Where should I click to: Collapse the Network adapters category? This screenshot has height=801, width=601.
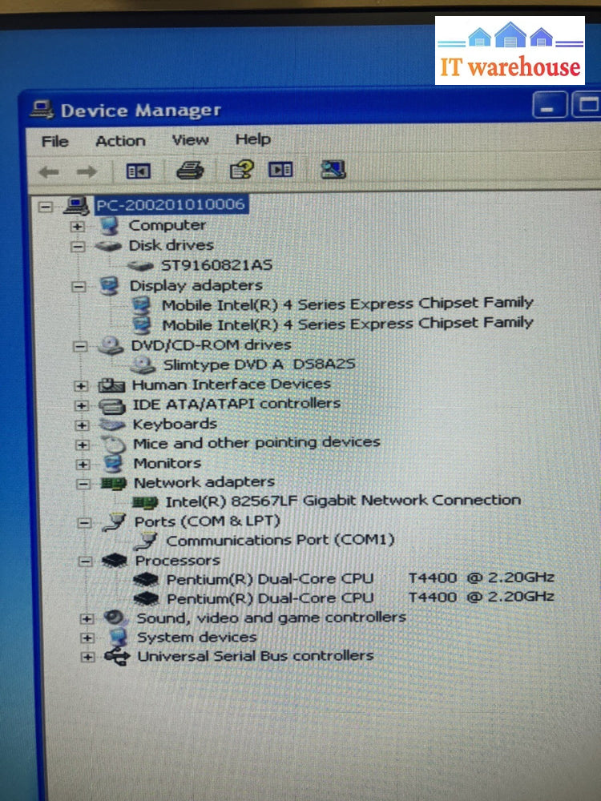coord(83,484)
